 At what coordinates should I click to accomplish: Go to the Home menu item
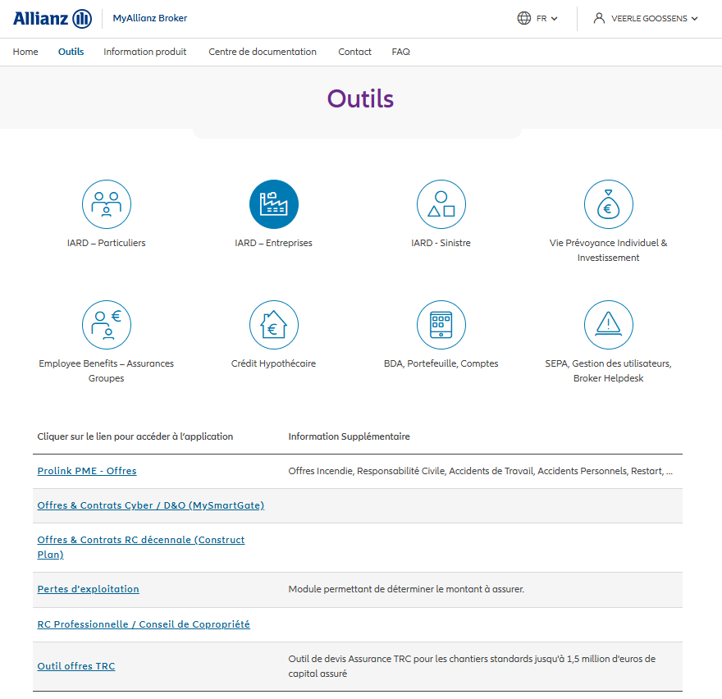pos(25,52)
